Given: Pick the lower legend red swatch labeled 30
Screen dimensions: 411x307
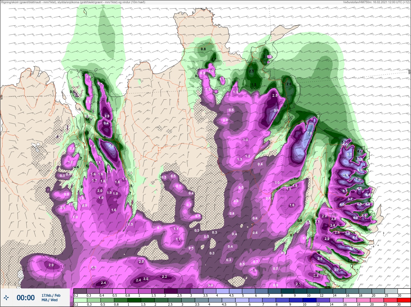Looking at the screenshot, I should 404,300.
